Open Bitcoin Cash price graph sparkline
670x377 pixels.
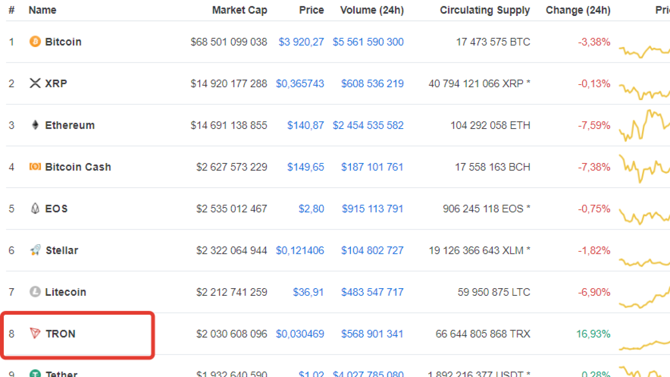point(644,169)
